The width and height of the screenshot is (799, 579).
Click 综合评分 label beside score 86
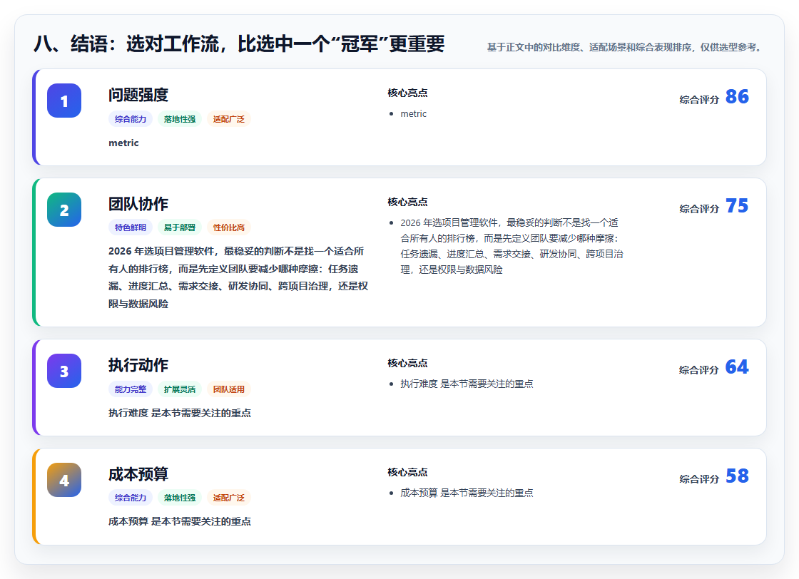pyautogui.click(x=699, y=100)
